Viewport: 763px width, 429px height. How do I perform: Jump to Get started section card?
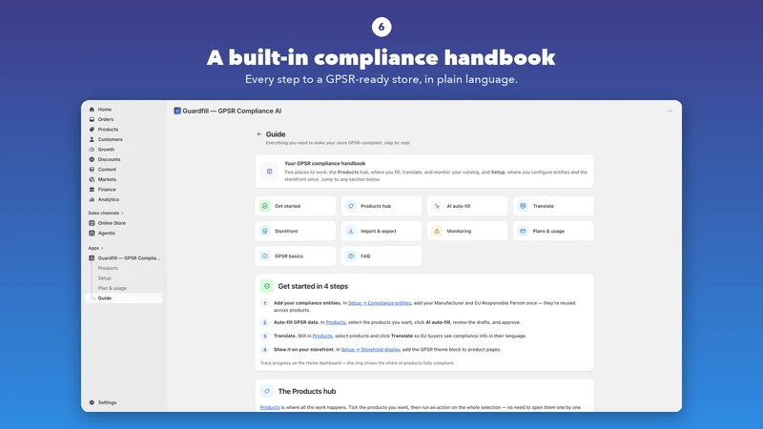tap(296, 206)
